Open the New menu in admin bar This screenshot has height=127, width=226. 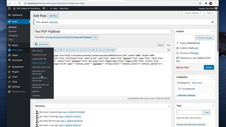(x=54, y=8)
